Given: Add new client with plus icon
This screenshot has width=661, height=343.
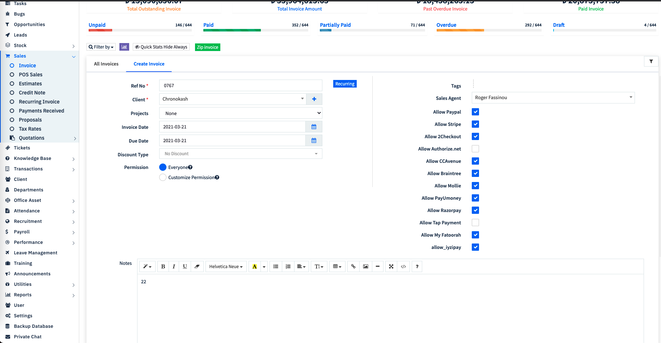Looking at the screenshot, I should tap(314, 99).
